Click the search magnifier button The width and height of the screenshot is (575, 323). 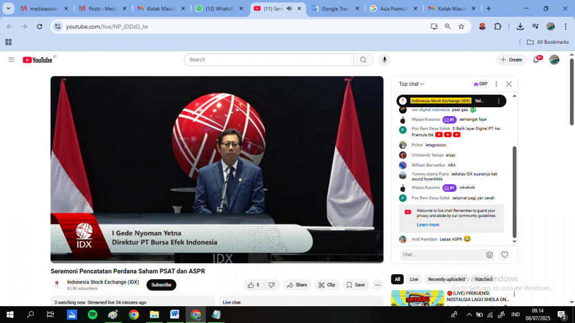pos(363,59)
